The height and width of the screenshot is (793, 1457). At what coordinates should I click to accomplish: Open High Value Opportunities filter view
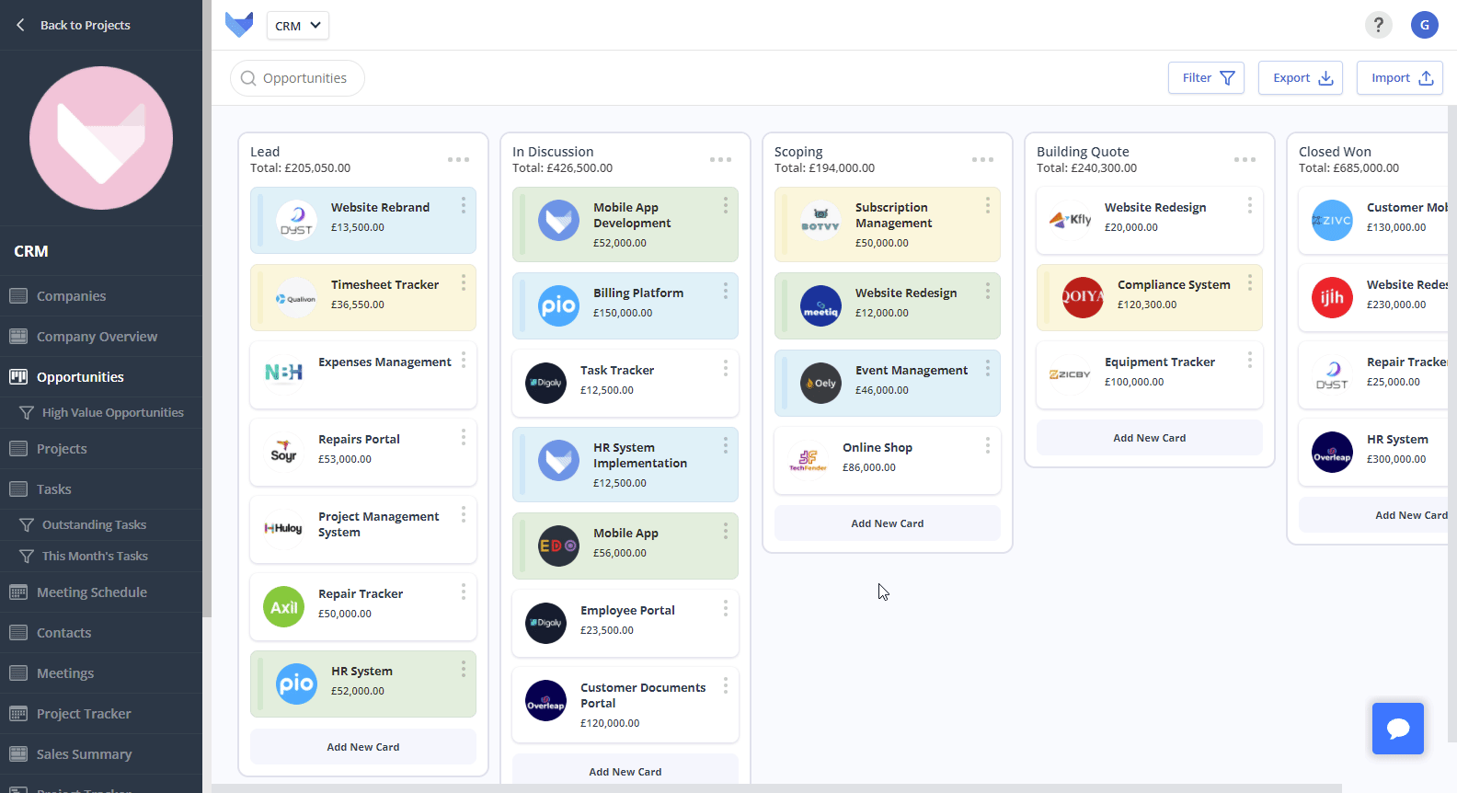coord(112,413)
